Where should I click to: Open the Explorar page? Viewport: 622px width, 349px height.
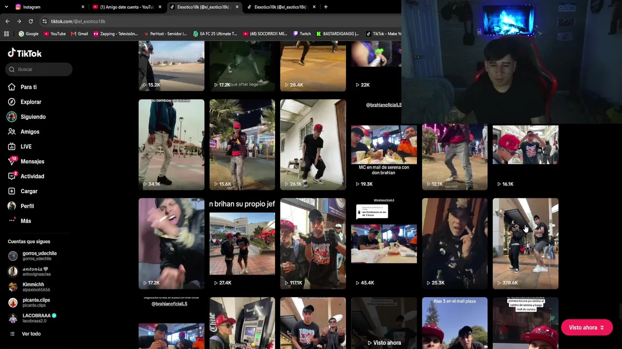[x=31, y=102]
